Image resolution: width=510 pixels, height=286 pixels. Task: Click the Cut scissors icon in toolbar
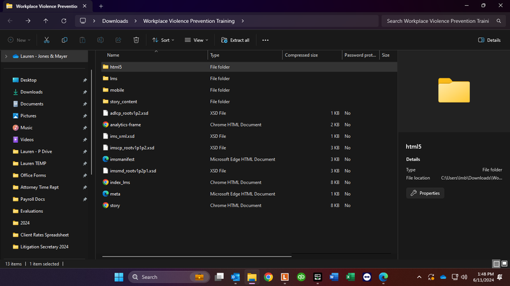pyautogui.click(x=47, y=40)
